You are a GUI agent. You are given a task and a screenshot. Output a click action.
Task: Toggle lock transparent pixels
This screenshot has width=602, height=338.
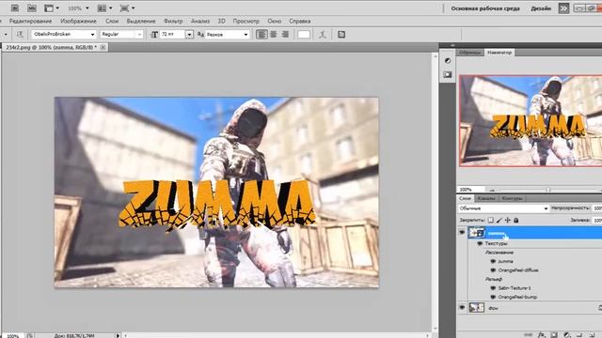[491, 220]
